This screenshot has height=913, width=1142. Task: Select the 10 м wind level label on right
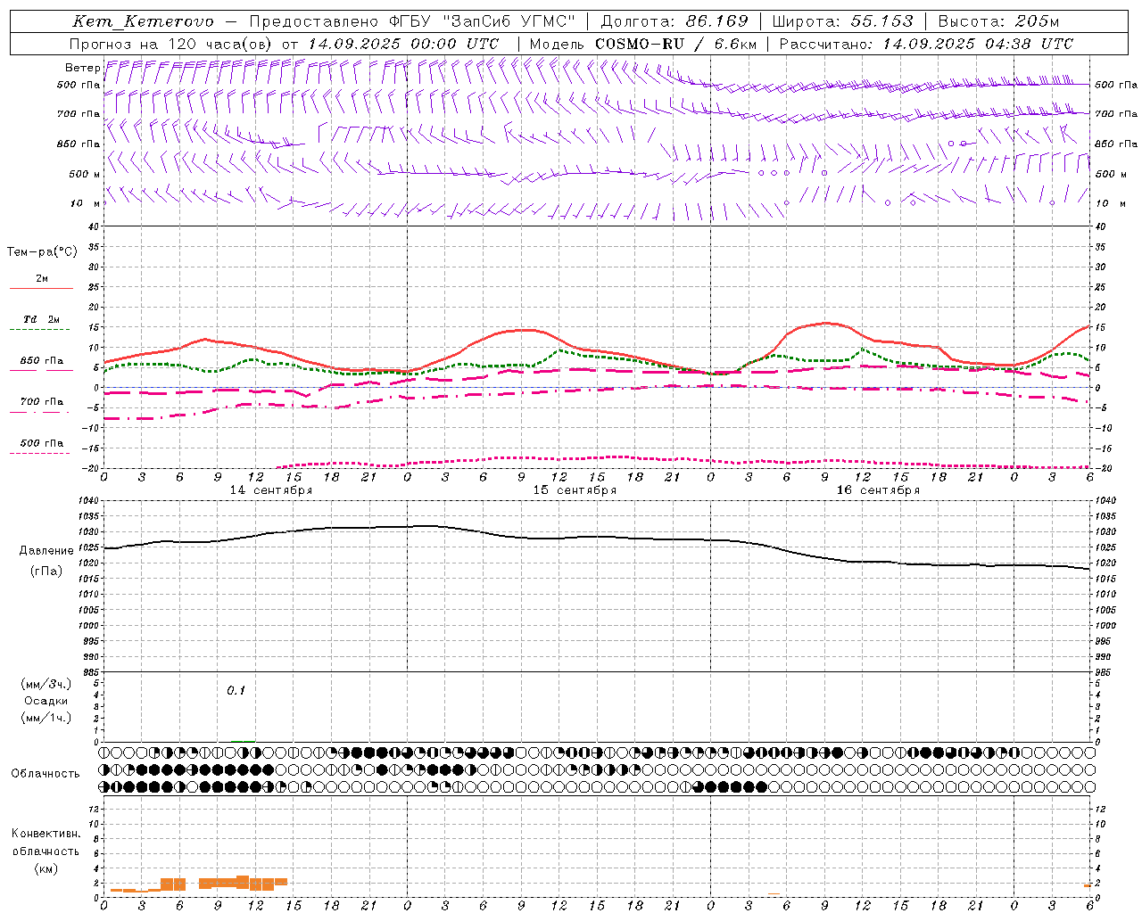tap(1111, 204)
